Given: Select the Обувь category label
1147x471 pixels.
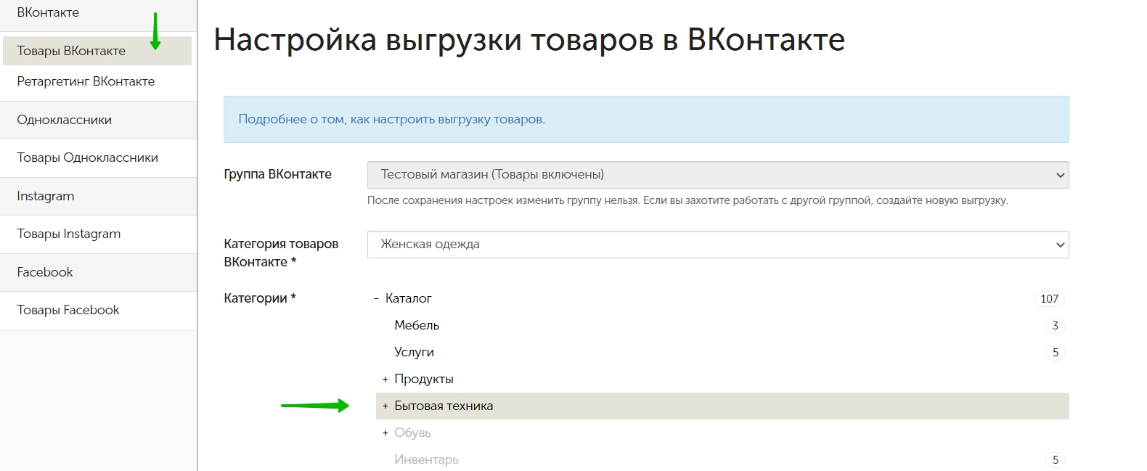Looking at the screenshot, I should click(412, 433).
